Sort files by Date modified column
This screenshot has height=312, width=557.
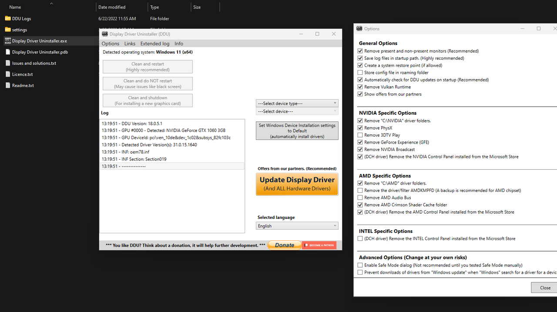coord(112,7)
